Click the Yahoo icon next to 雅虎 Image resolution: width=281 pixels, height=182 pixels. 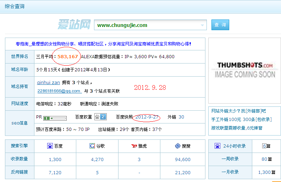134,146
